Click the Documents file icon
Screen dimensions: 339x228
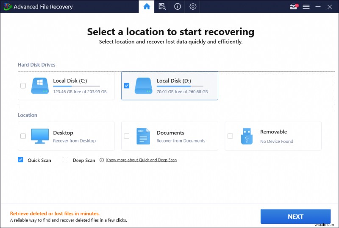tap(143, 136)
